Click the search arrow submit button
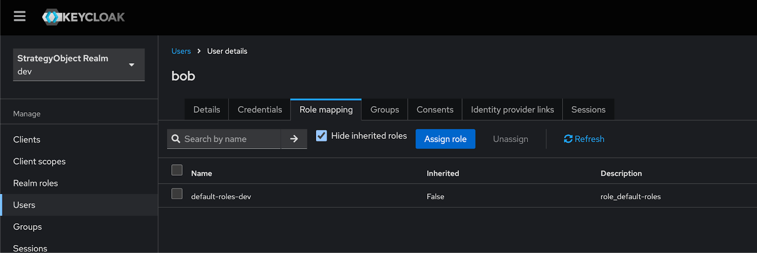 click(x=294, y=139)
